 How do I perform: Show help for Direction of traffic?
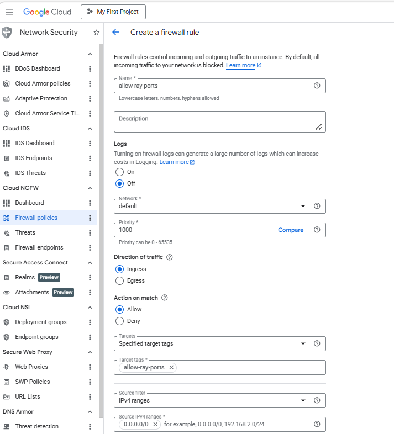point(170,257)
